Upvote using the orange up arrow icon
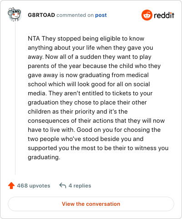 tap(11, 186)
